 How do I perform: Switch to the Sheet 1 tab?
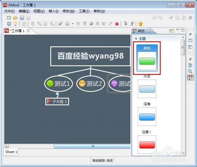tap(11, 152)
